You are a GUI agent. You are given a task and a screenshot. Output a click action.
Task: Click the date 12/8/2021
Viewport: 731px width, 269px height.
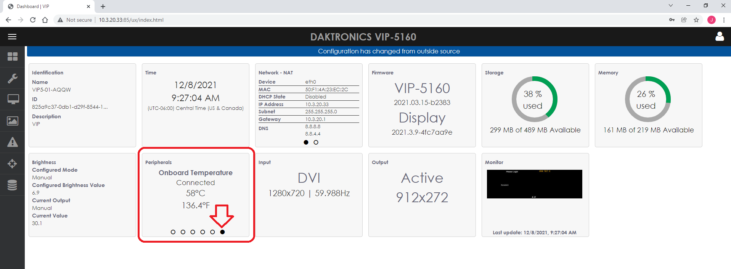pyautogui.click(x=196, y=85)
